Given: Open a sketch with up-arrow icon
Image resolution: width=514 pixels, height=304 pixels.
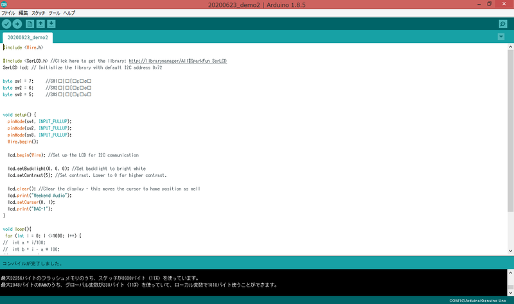Looking at the screenshot, I should (40, 24).
